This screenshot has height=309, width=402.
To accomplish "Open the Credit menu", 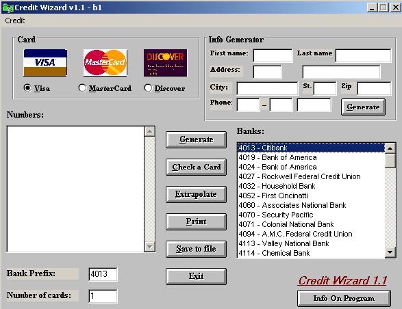I will tap(15, 21).
